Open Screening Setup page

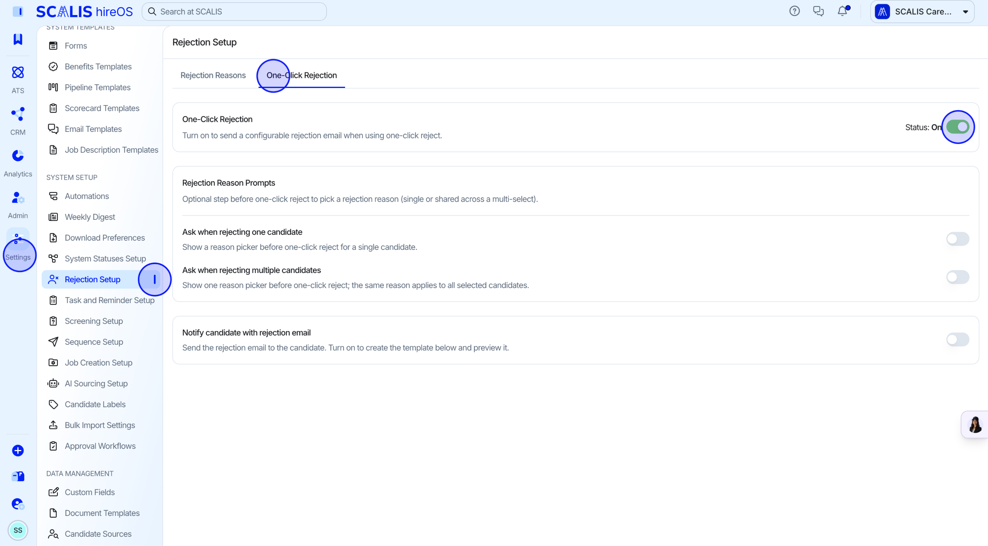(101, 321)
